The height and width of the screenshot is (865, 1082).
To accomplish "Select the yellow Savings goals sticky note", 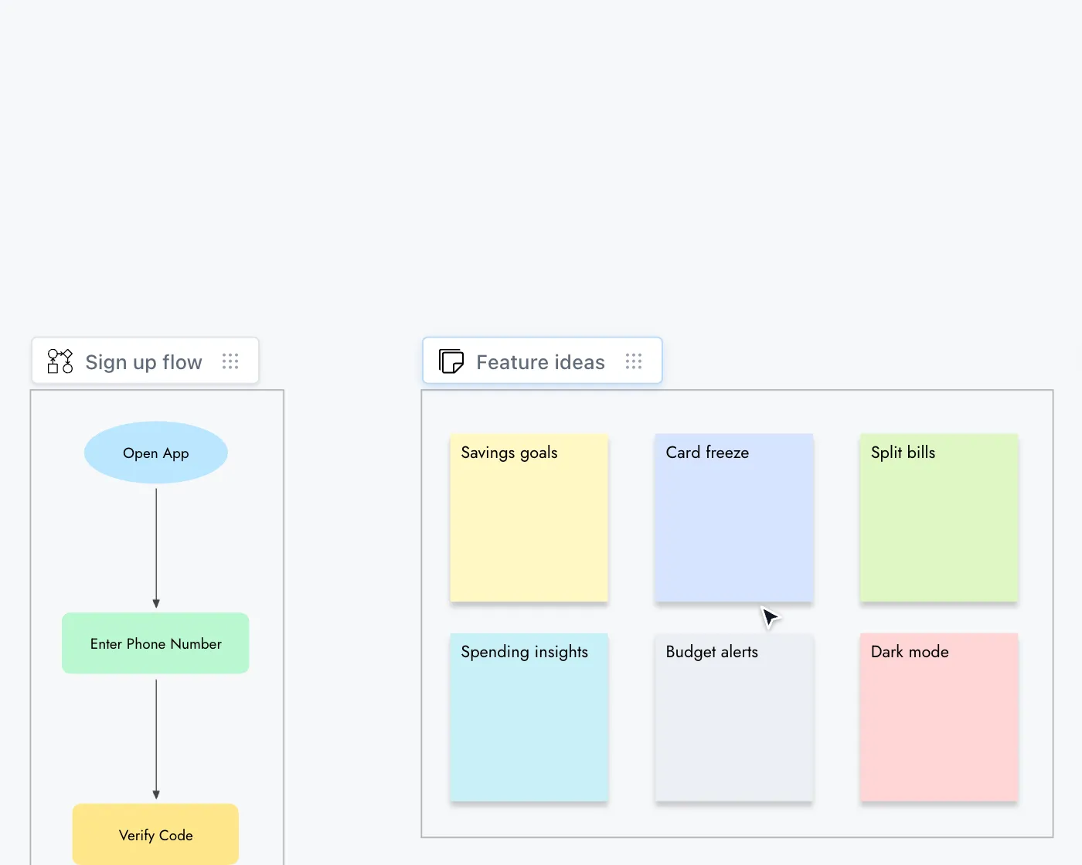I will pos(529,517).
